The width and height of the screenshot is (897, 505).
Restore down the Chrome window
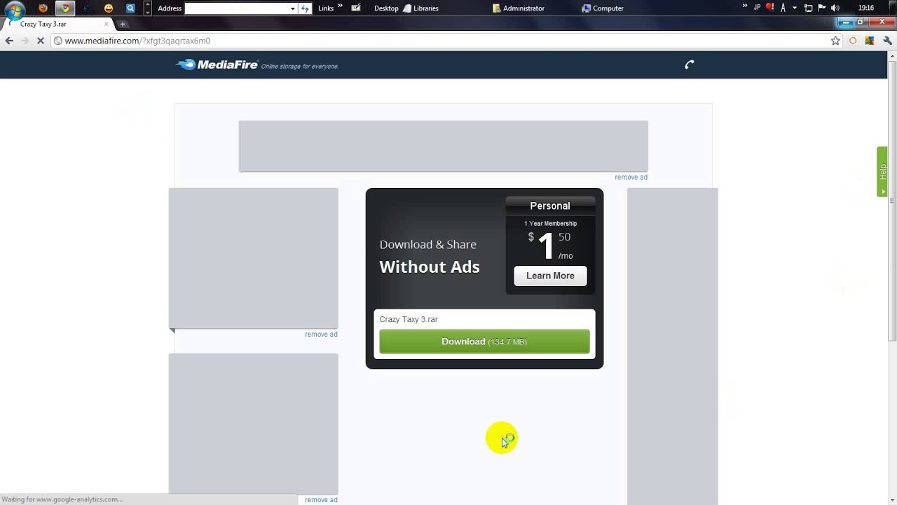tap(861, 22)
